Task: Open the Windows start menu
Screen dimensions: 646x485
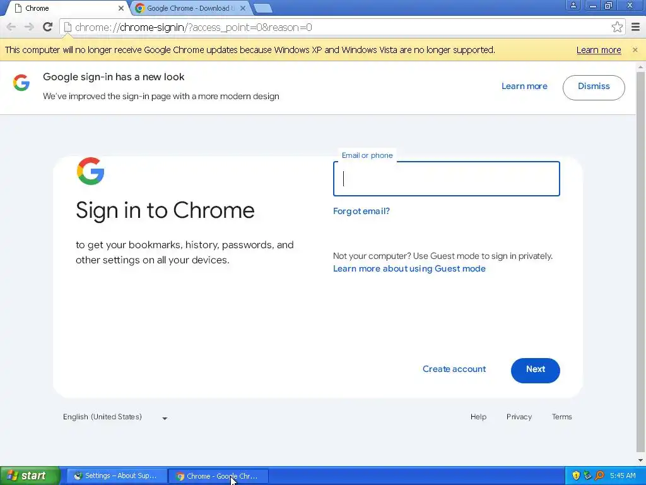Action: [x=30, y=476]
